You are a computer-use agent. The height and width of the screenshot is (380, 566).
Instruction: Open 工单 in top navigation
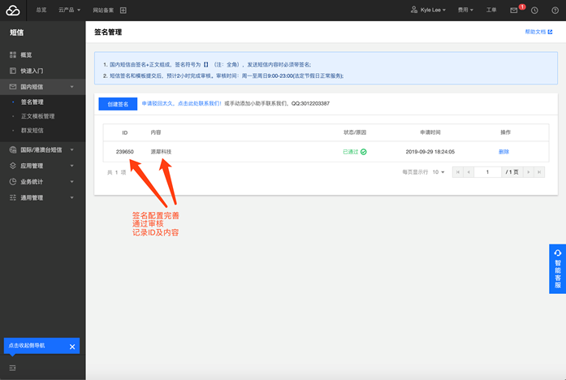491,10
